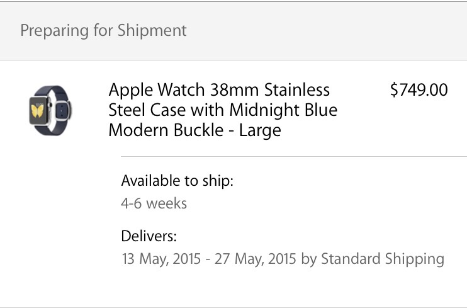Click the word weeks under availability

point(167,203)
